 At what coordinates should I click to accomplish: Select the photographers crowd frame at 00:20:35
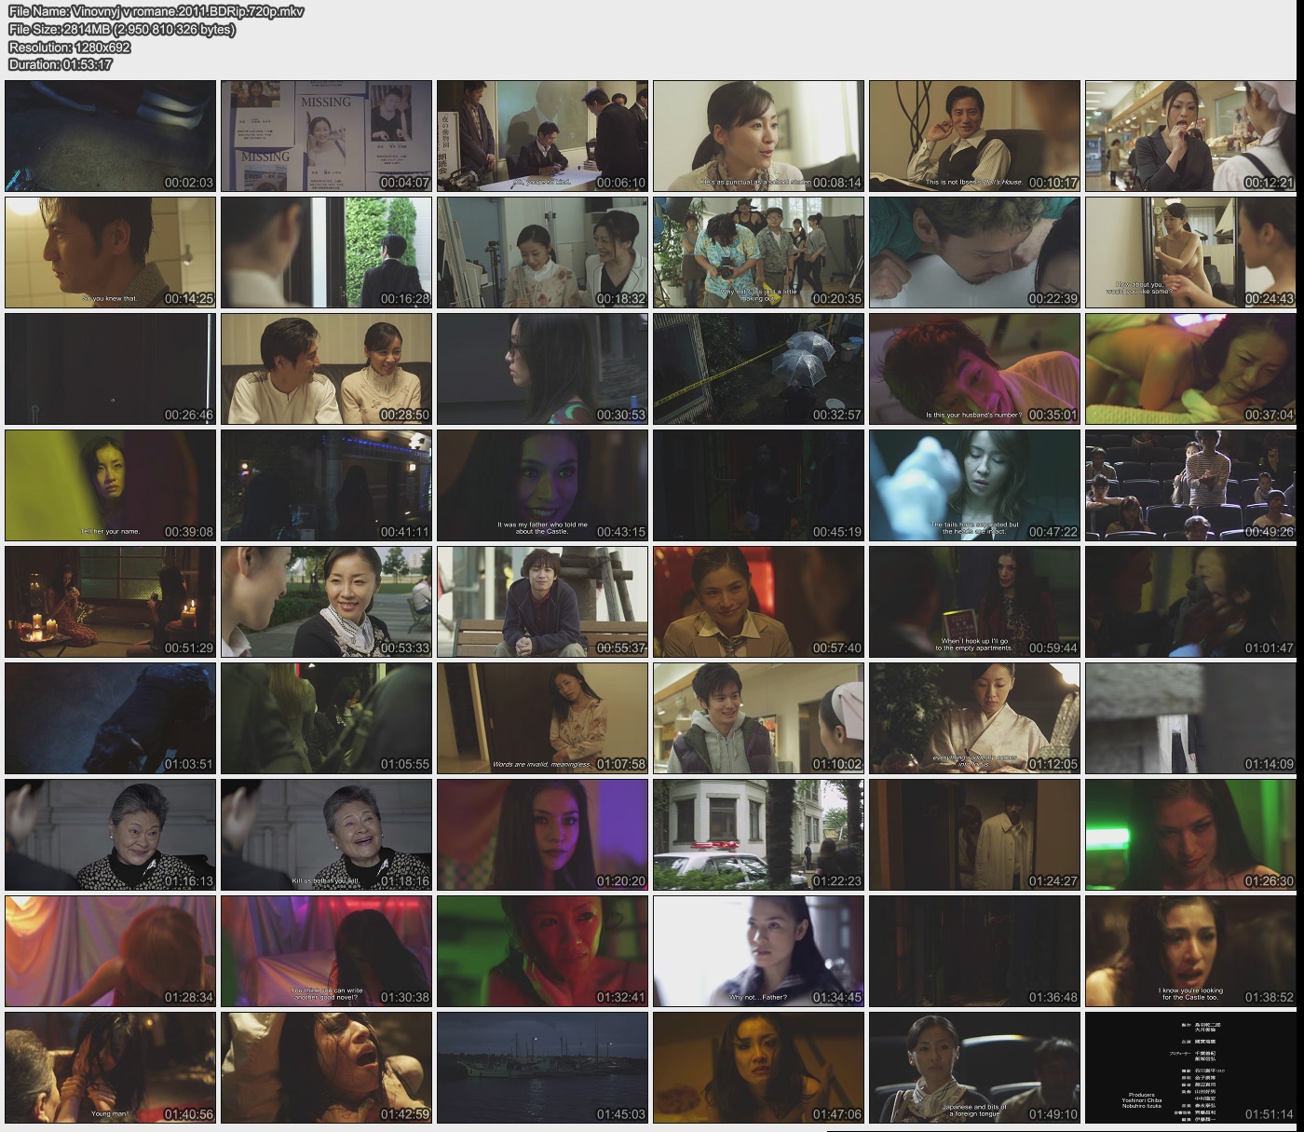[758, 252]
